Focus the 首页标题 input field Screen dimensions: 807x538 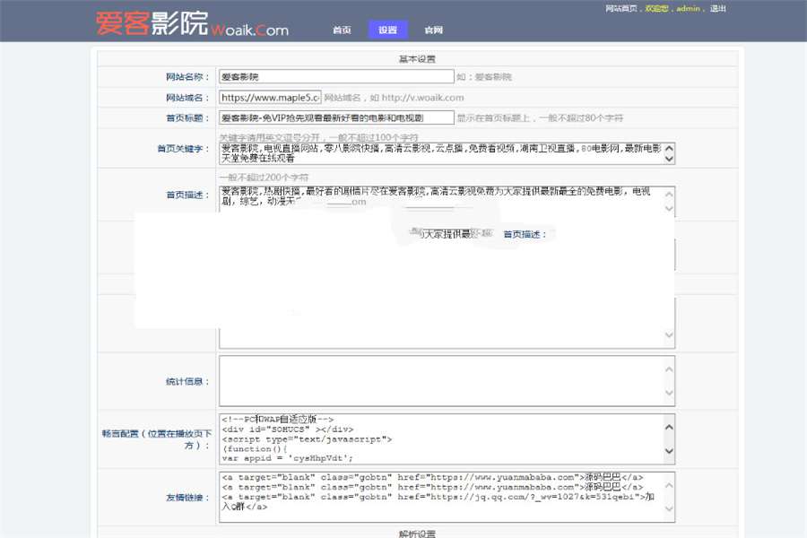[x=336, y=117]
